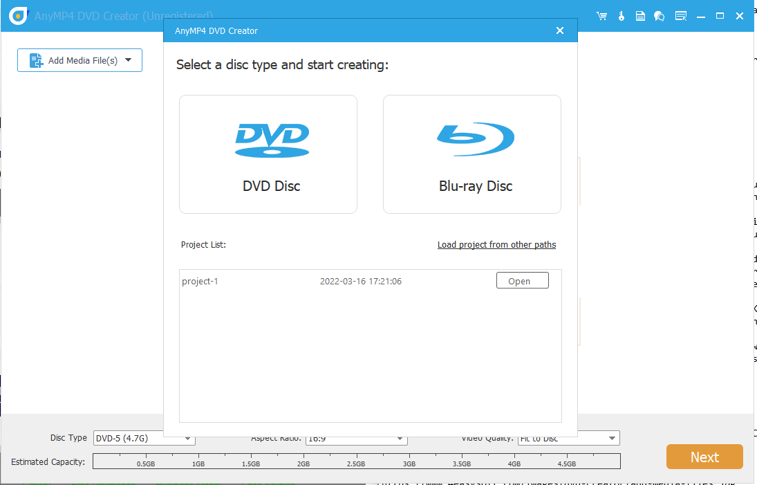Click the save project icon
757x485 pixels.
tap(640, 16)
